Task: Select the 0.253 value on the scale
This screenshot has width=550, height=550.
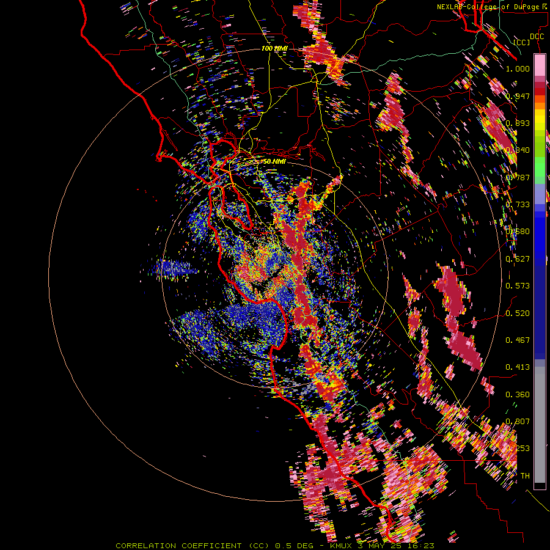Action: (518, 449)
